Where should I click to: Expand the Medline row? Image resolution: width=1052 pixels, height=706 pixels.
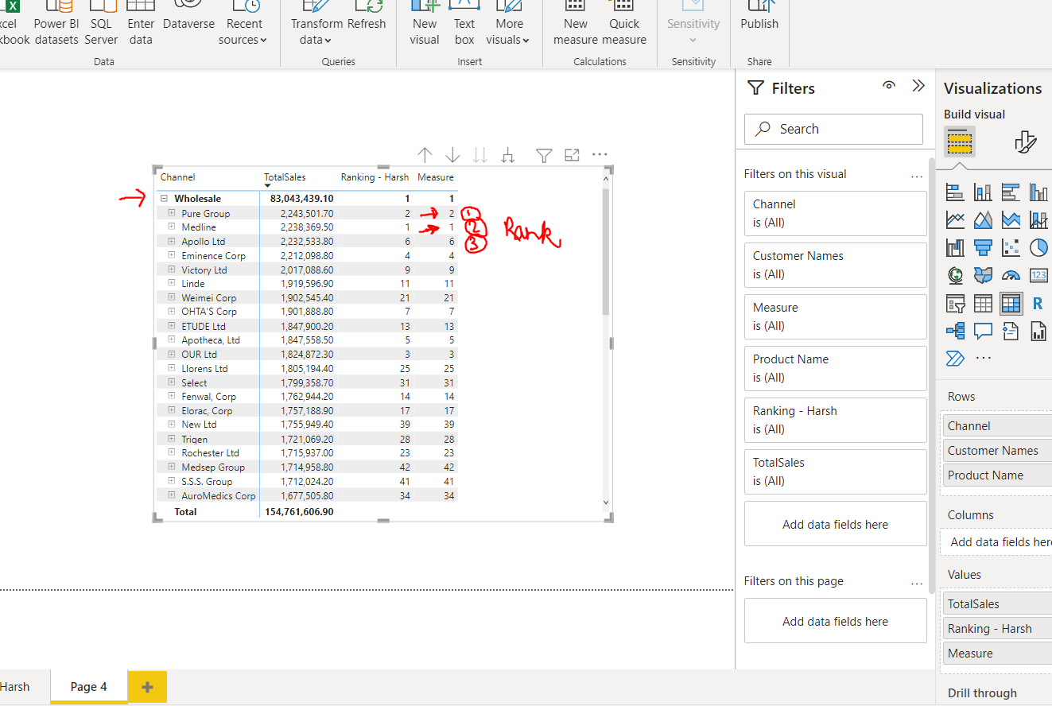tap(171, 227)
